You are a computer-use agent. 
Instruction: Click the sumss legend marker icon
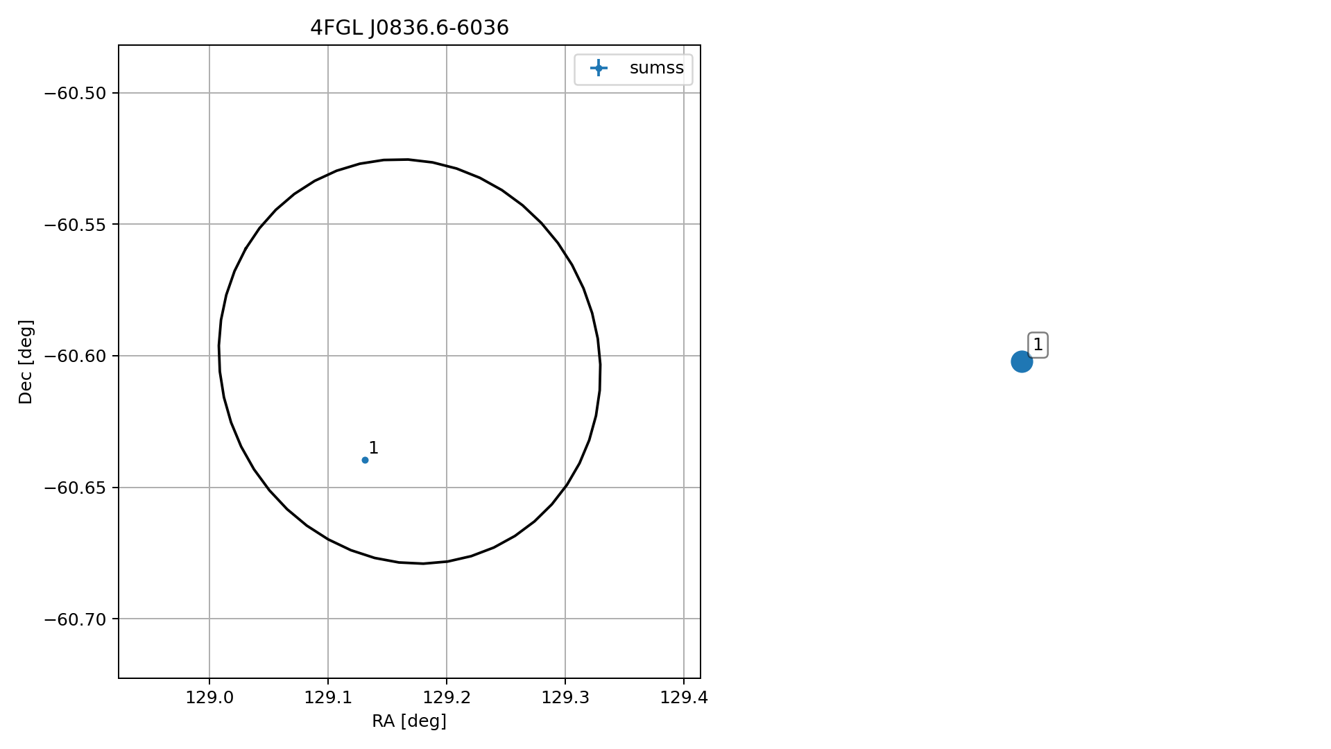(x=598, y=68)
